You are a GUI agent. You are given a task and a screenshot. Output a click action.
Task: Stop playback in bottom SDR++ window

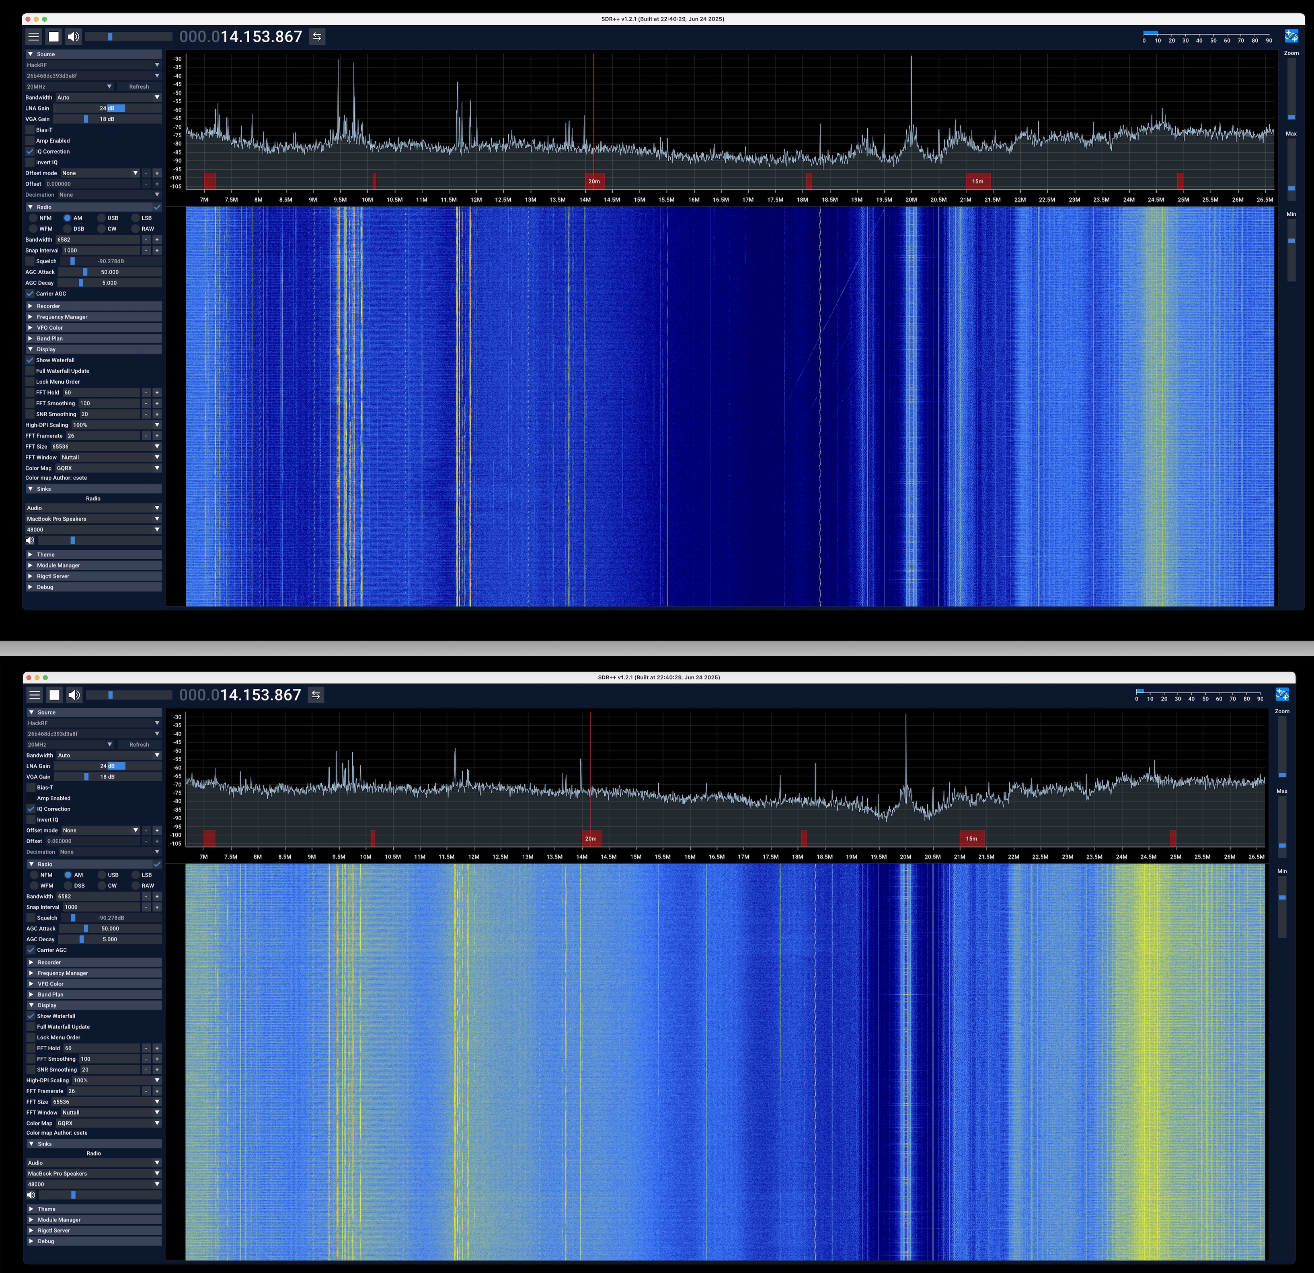[54, 695]
